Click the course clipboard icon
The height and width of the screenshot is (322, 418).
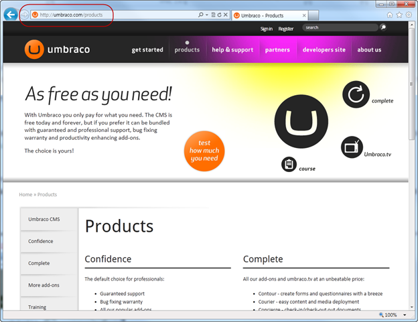(289, 164)
